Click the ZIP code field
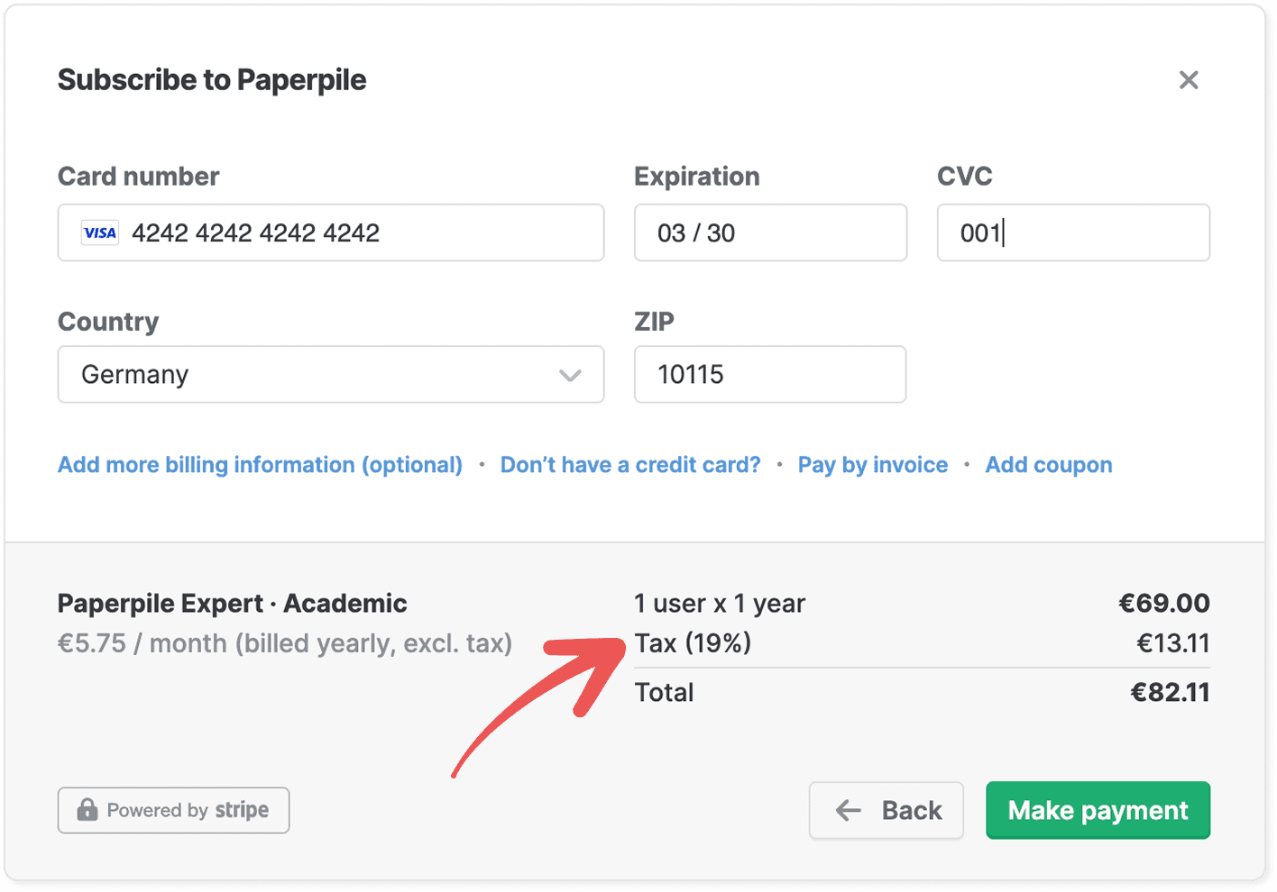The width and height of the screenshot is (1277, 892). [x=770, y=375]
